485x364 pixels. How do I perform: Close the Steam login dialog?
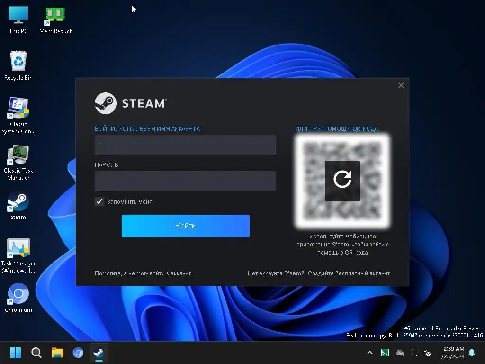(x=401, y=85)
